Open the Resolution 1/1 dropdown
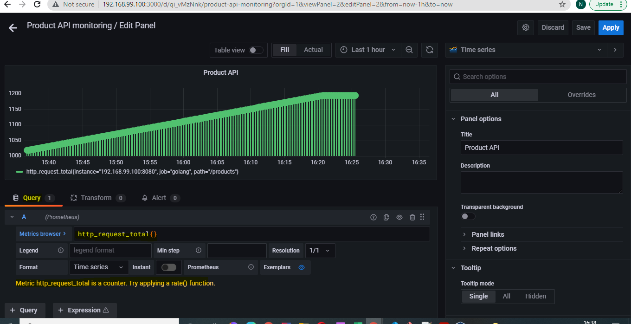631x324 pixels. coord(320,251)
